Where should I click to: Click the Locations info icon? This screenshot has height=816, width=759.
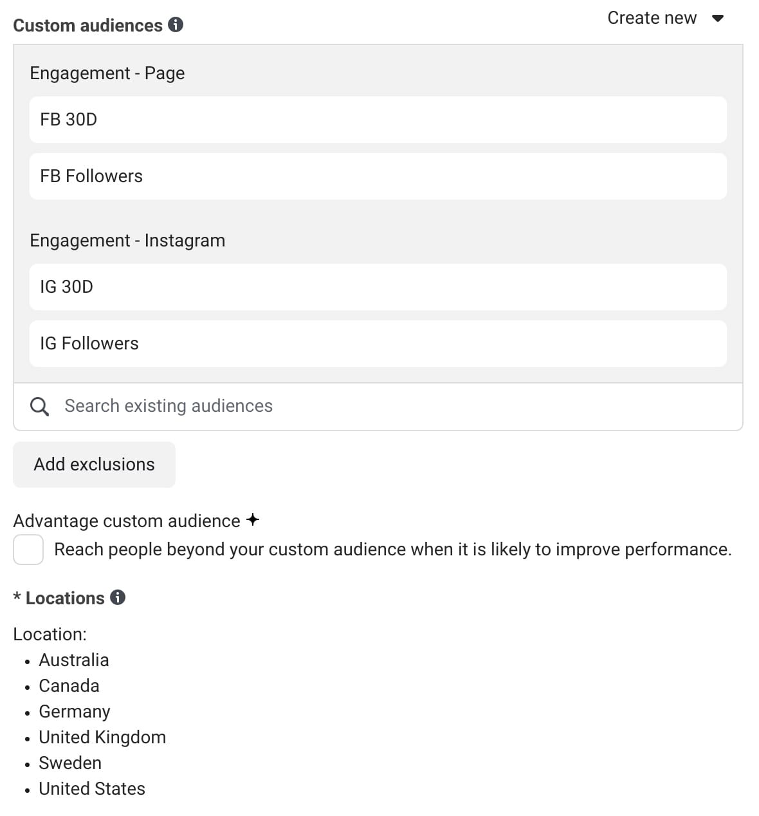point(118,597)
